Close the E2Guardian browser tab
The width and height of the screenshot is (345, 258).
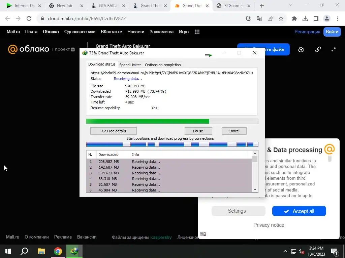249,6
